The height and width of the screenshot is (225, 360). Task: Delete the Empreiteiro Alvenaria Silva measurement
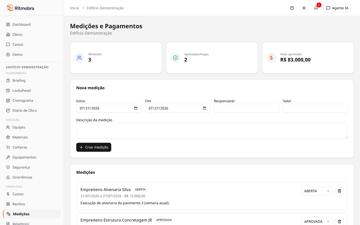[339, 191]
